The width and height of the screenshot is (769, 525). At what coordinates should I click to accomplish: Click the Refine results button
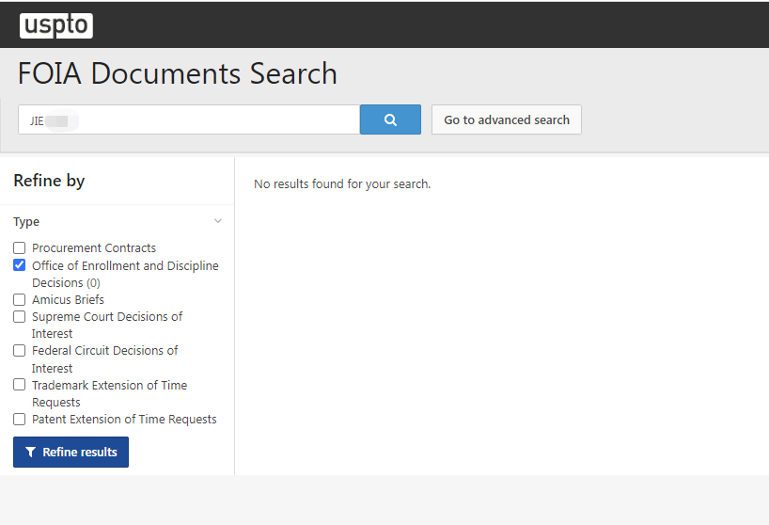[x=71, y=452]
